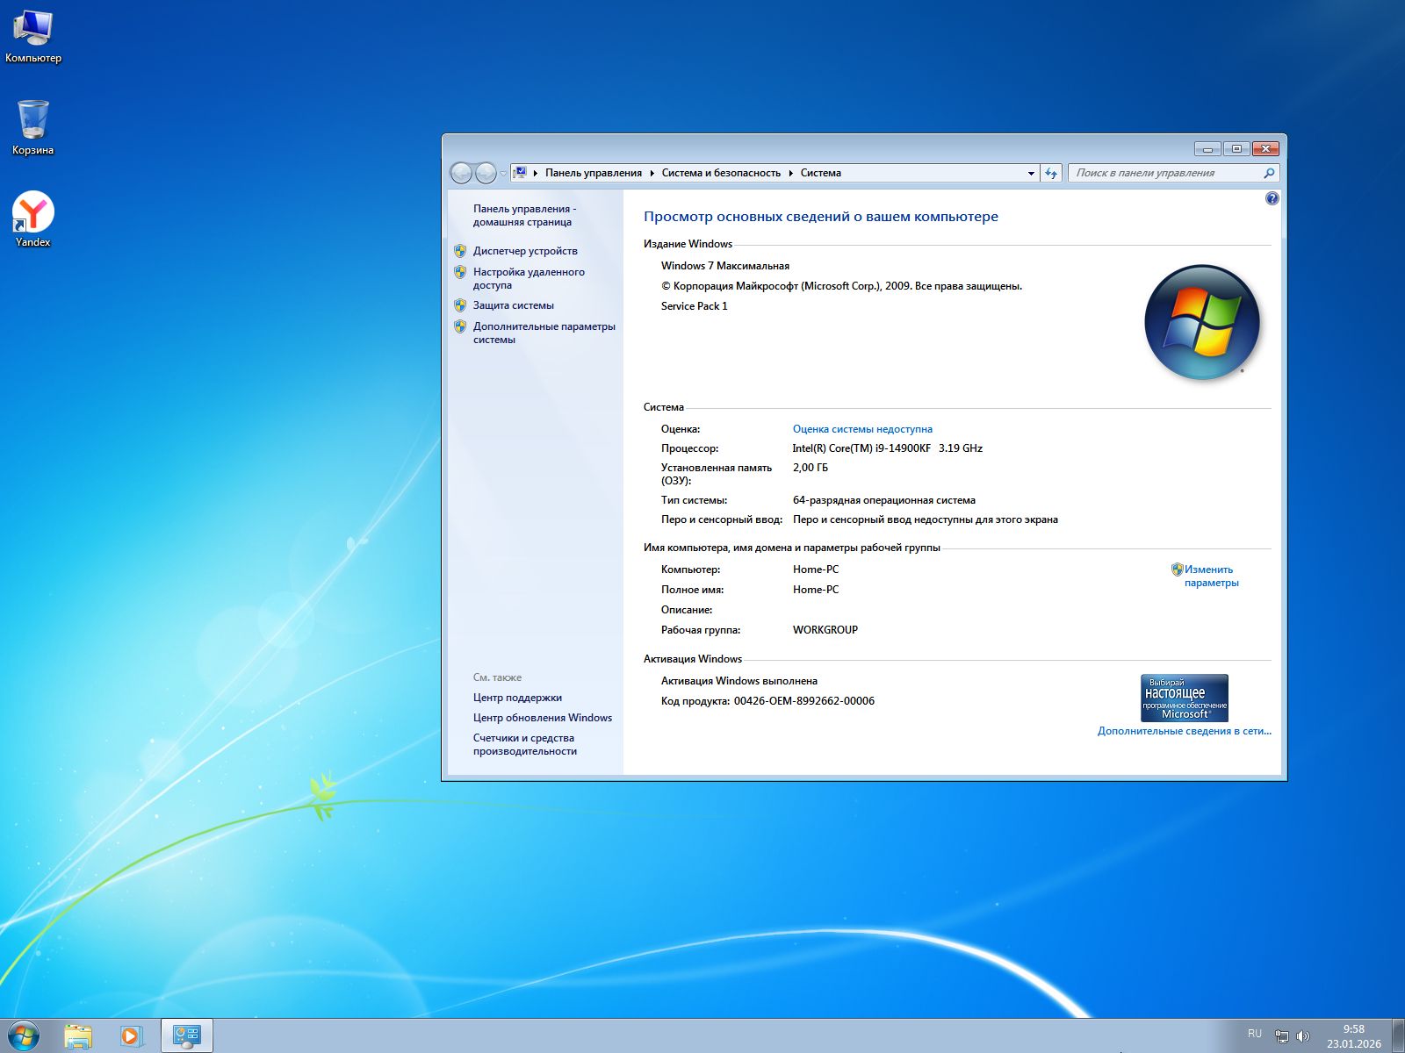Expand the chevron after Система и безопасность
Image resolution: width=1405 pixels, height=1053 pixels.
pos(793,173)
